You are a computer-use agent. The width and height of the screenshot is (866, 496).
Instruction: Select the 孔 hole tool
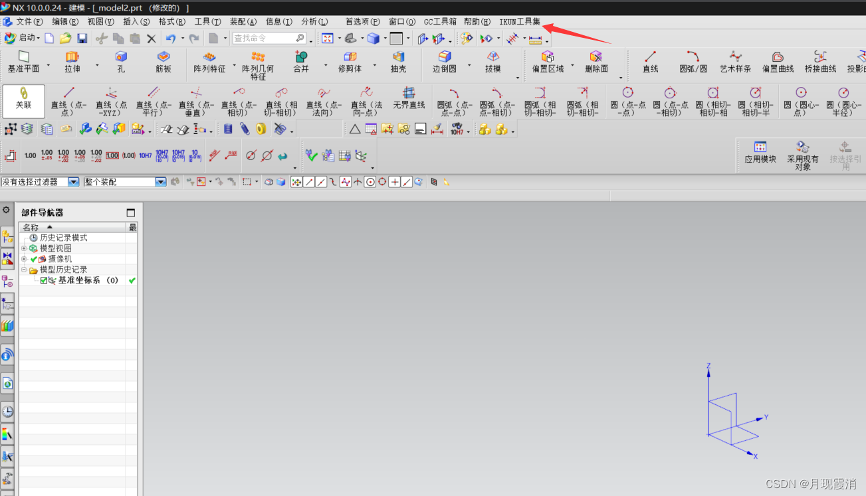(x=121, y=62)
